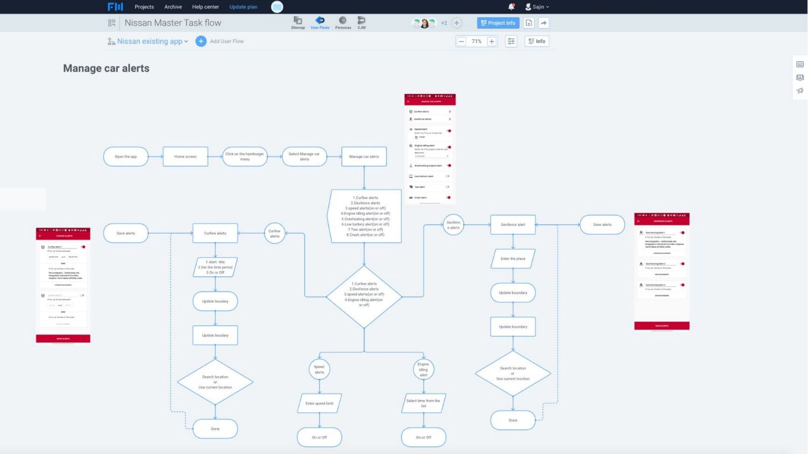Select the Enter speed limit node
808x454 pixels.
coord(320,404)
